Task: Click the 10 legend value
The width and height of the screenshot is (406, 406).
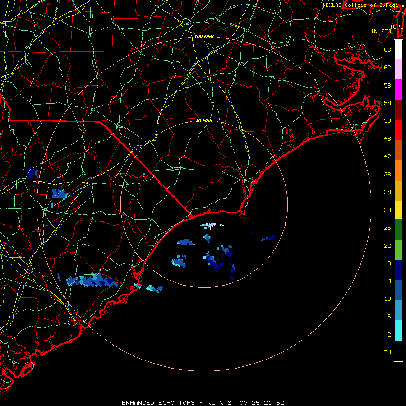Action: [x=388, y=299]
